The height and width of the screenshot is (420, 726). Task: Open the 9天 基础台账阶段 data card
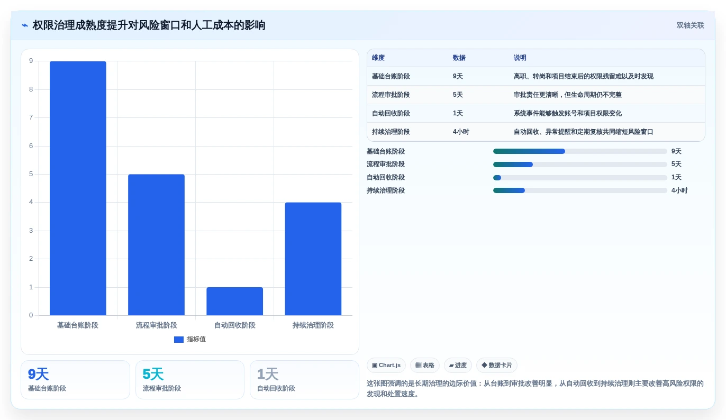click(75, 380)
